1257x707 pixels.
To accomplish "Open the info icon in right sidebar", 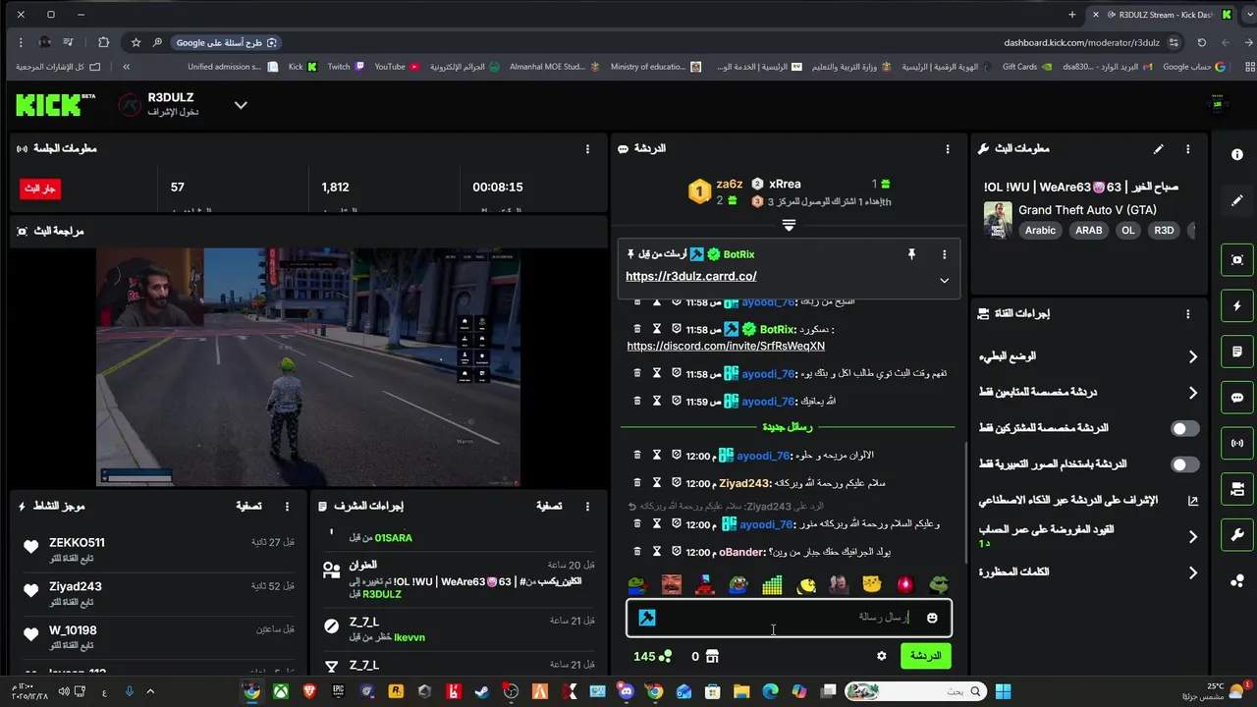I will point(1237,155).
